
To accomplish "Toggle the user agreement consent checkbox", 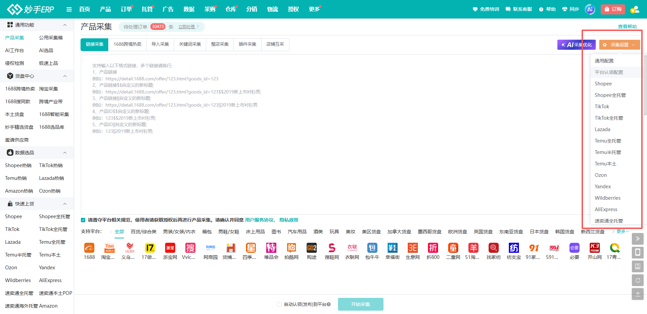I will [x=83, y=220].
